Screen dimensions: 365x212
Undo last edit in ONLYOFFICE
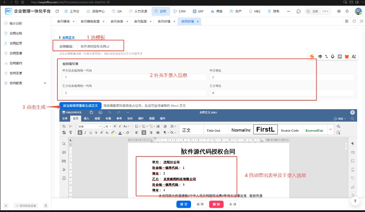[110, 112]
